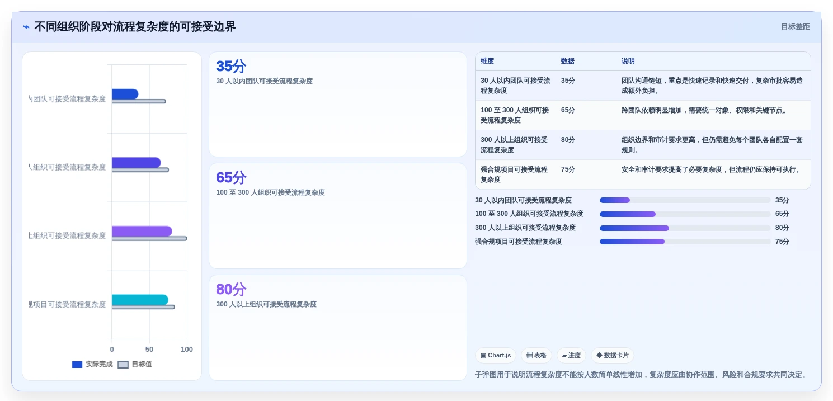The width and height of the screenshot is (833, 401).
Task: Select table row 300 人以上组织可接受流程复杂度
Action: click(x=643, y=145)
